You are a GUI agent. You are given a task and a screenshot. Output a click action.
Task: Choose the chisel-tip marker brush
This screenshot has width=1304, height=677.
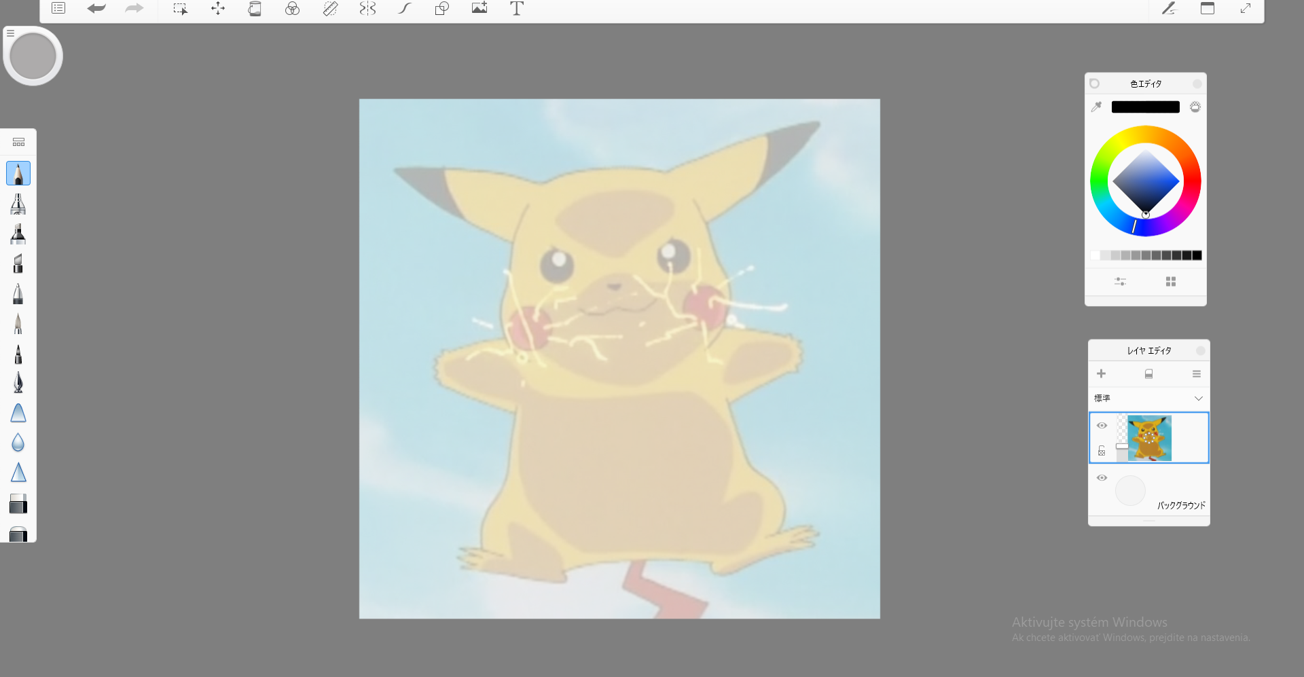18,263
